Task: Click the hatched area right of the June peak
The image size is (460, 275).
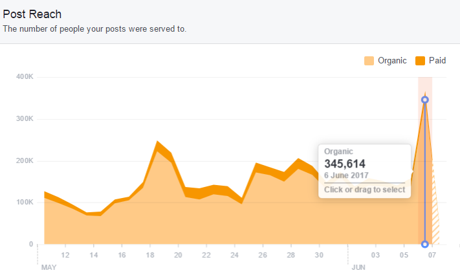Action: tap(434, 220)
